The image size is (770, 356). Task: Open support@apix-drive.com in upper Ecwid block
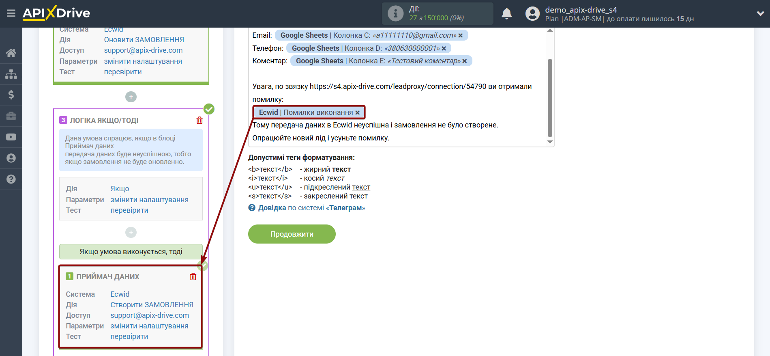[x=143, y=50]
